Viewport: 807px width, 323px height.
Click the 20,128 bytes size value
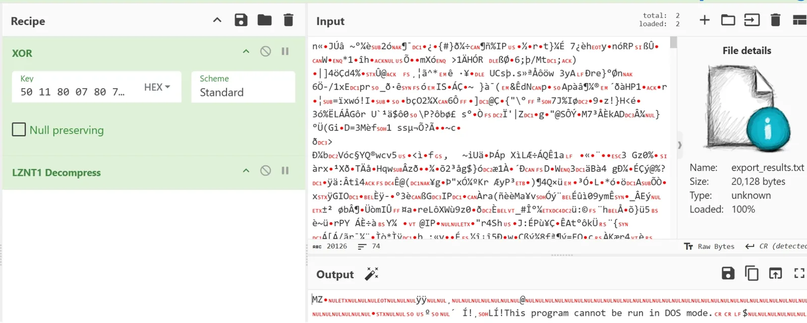pyautogui.click(x=758, y=181)
